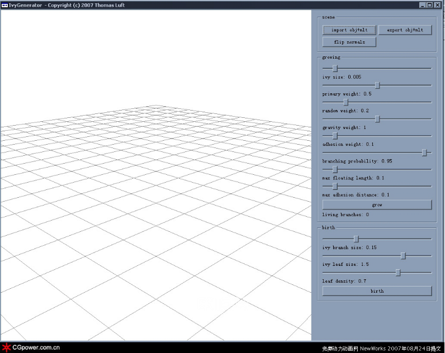The width and height of the screenshot is (445, 353).
Task: Click the adhesion weight slider handle
Action: pyautogui.click(x=335, y=136)
